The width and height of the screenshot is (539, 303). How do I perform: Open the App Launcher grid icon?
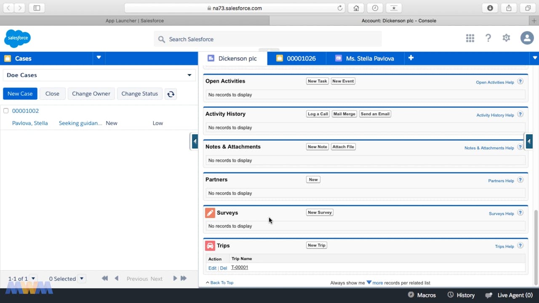[470, 38]
